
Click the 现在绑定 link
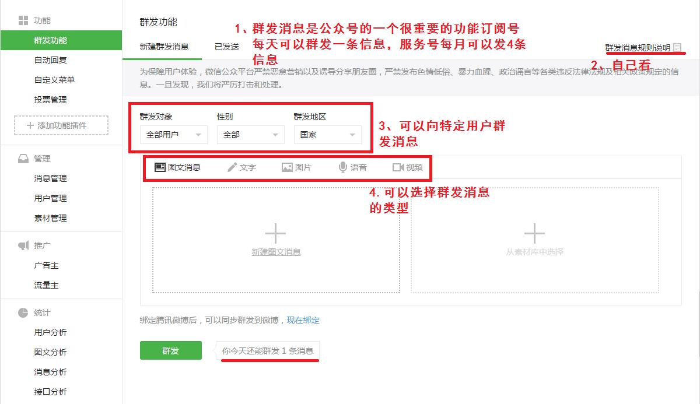point(303,320)
